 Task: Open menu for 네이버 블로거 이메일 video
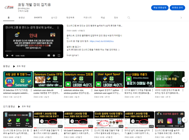click(152, 90)
